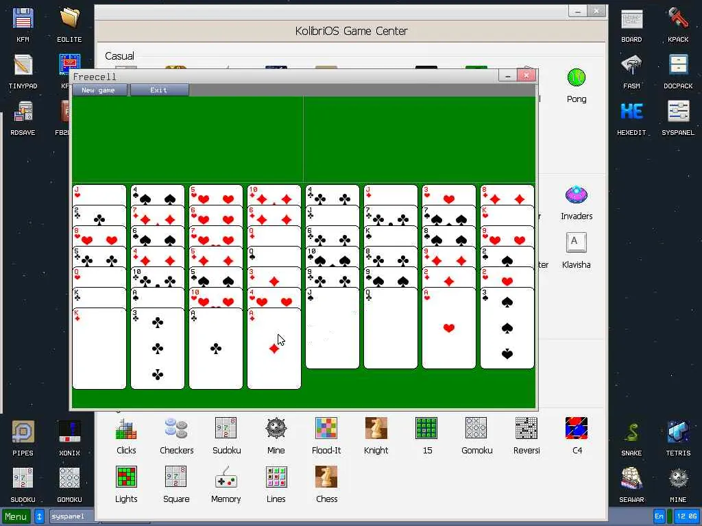Viewport: 702px width, 526px height.
Task: Launch PIPES game from the desktop
Action: pos(23,438)
